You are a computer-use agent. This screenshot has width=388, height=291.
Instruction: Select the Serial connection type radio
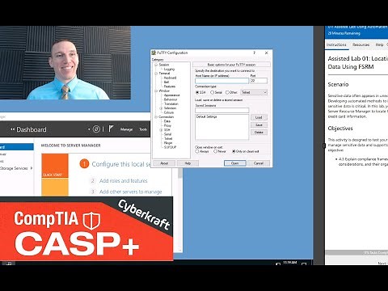212,92
